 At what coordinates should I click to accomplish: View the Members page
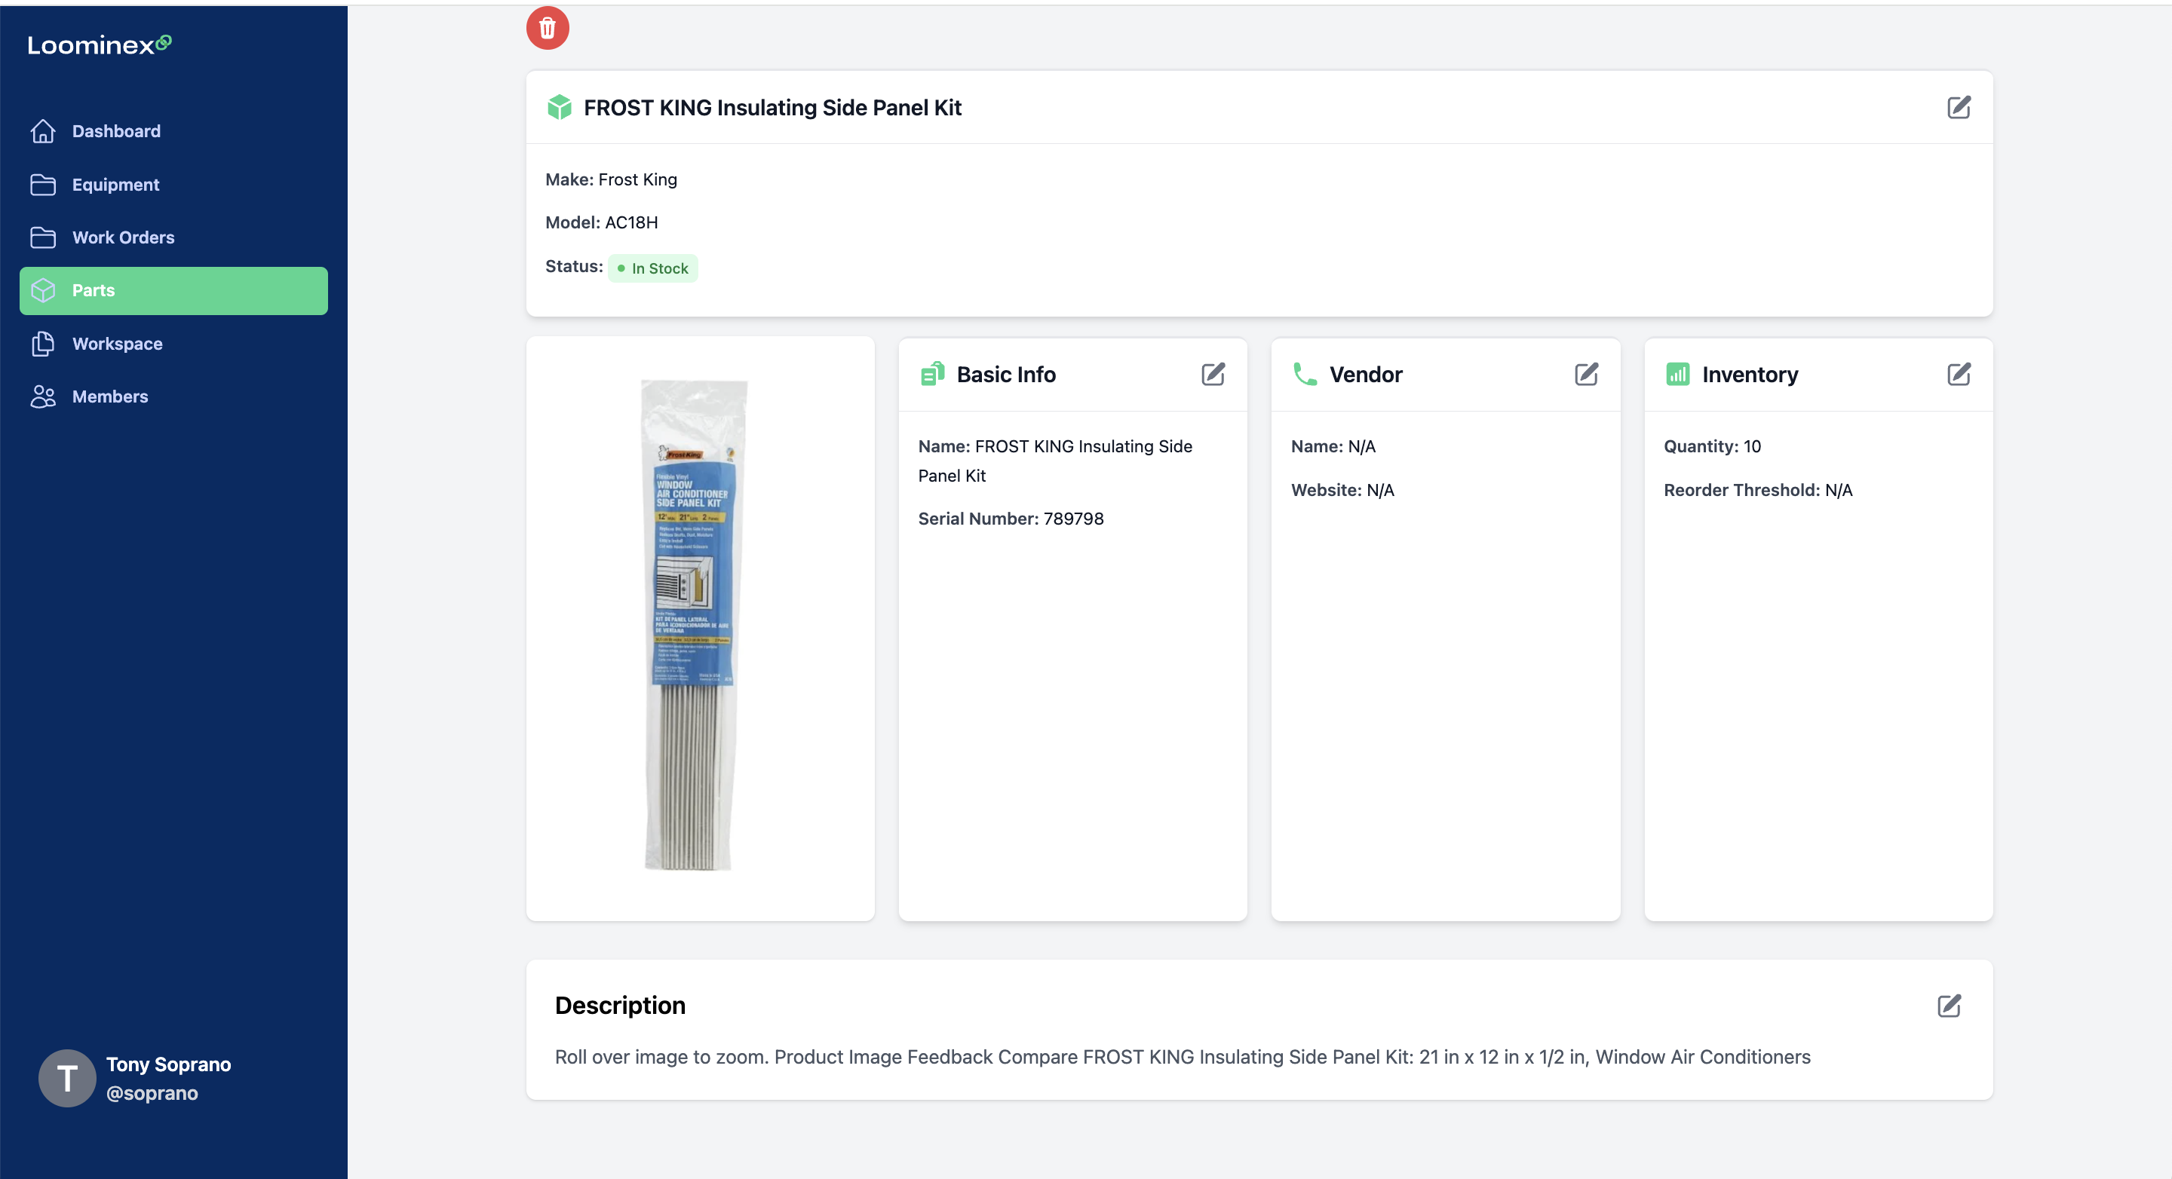(x=173, y=397)
